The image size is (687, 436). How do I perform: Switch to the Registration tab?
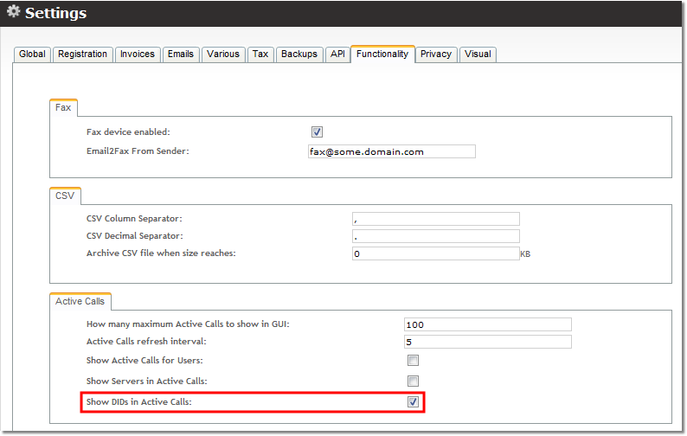[x=82, y=54]
